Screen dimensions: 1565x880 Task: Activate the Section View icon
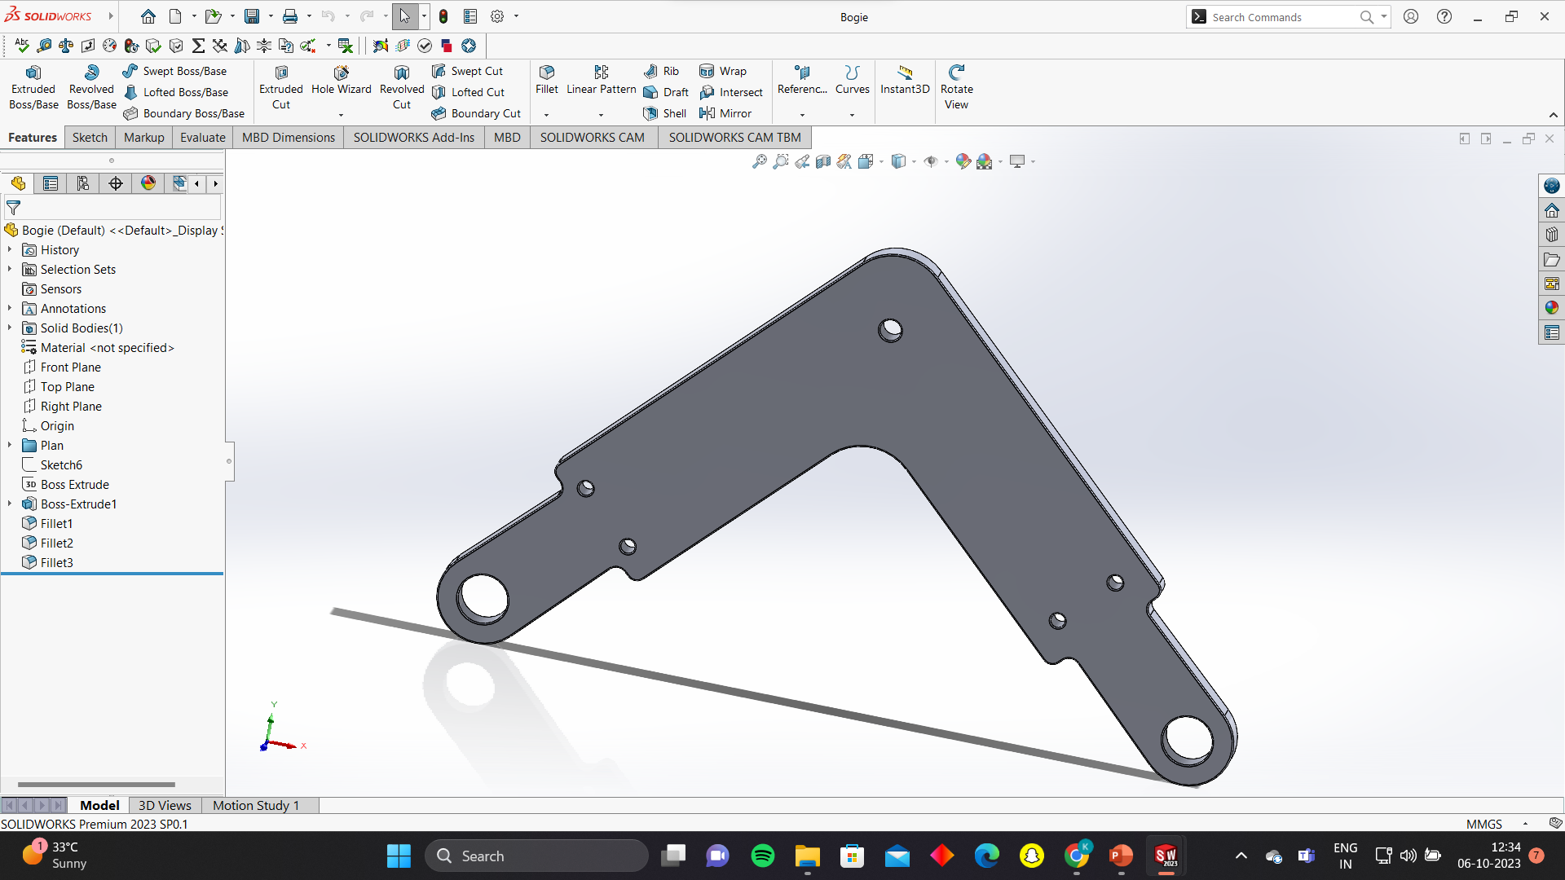coord(823,161)
